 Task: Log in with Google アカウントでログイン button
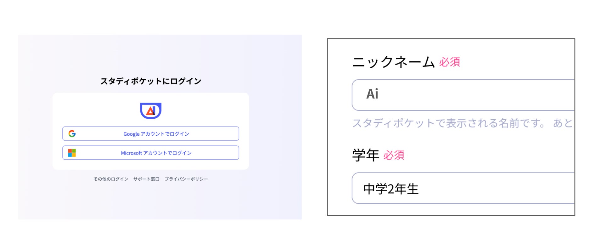(156, 134)
